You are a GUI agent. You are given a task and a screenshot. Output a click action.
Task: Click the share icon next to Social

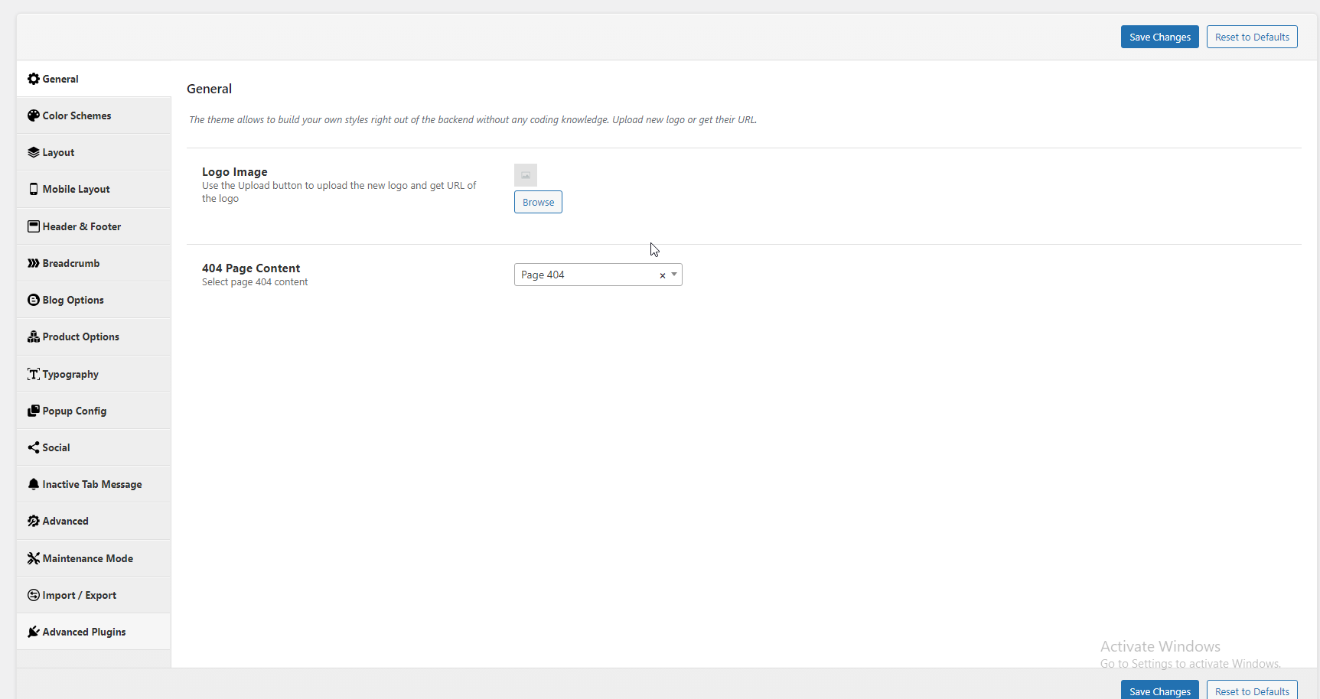(x=33, y=447)
